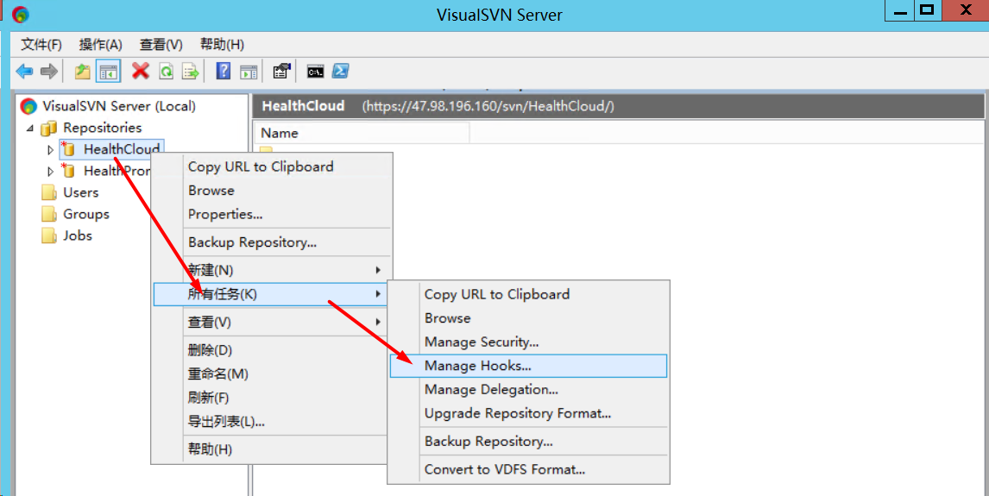Click the Groups folder icon

coord(48,214)
